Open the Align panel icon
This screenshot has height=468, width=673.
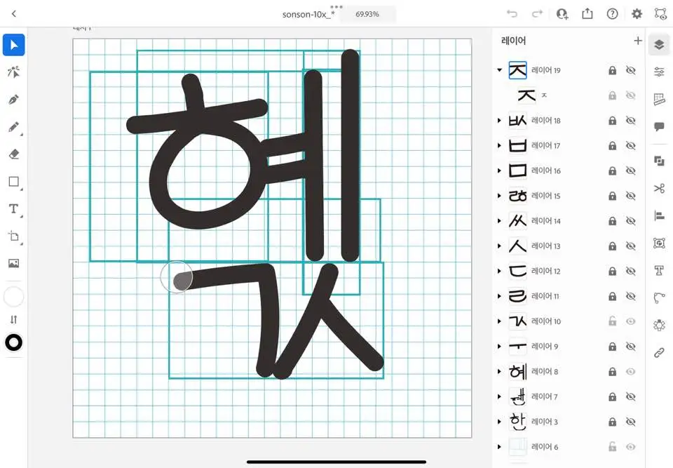[x=659, y=215]
